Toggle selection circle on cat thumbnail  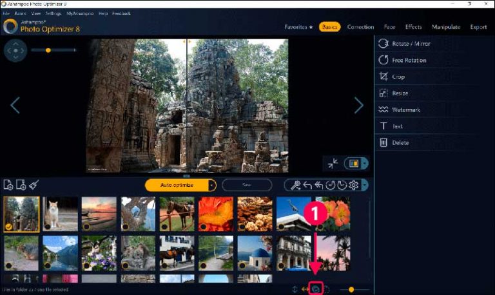pos(47,227)
